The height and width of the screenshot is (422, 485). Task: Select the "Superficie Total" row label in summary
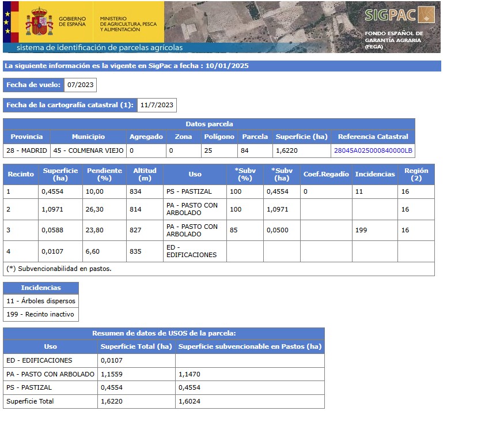(x=30, y=401)
